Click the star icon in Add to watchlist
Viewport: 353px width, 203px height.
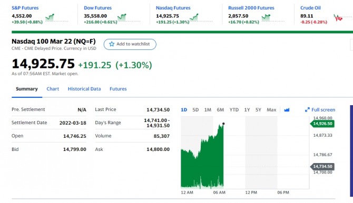click(x=112, y=44)
